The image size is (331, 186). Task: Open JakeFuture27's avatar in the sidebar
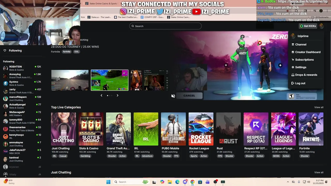pyautogui.click(x=5, y=151)
